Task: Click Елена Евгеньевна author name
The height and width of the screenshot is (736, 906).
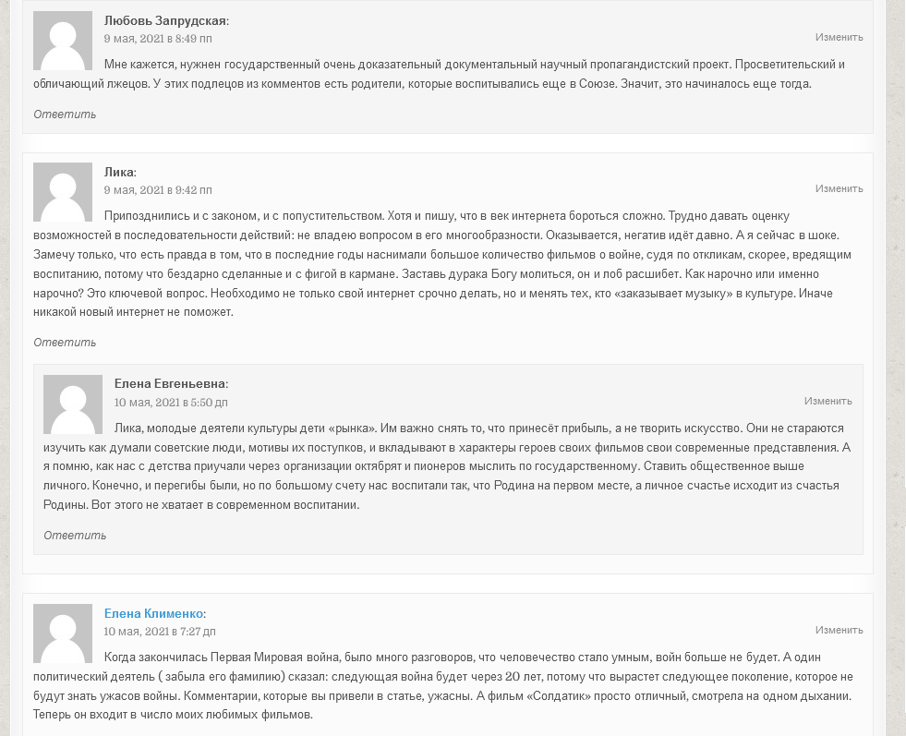Action: click(170, 383)
